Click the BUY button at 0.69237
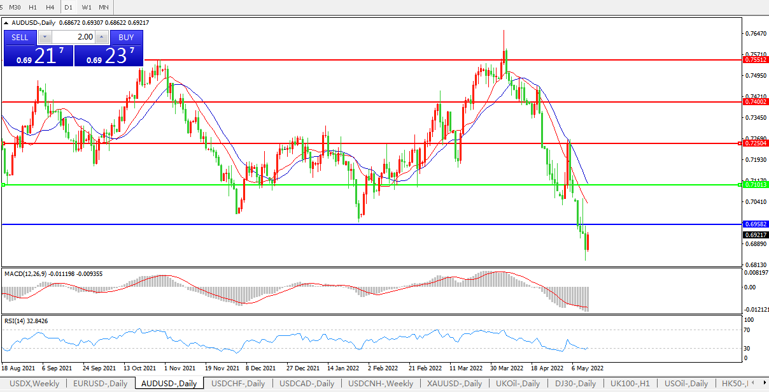 coord(126,38)
